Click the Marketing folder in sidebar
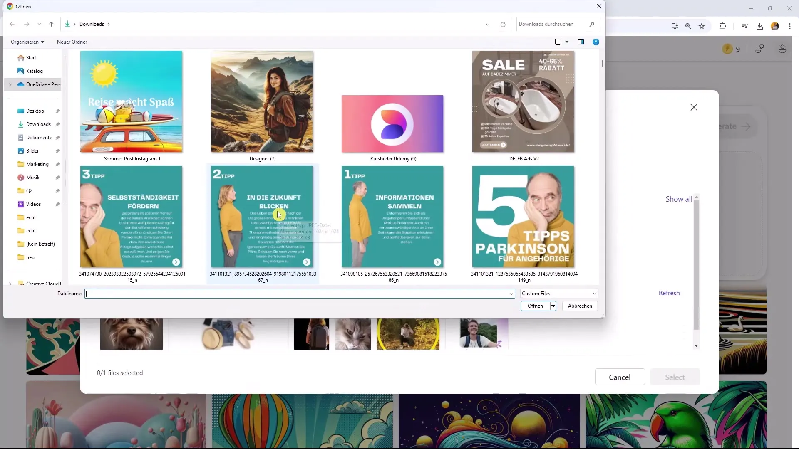 [x=37, y=163]
